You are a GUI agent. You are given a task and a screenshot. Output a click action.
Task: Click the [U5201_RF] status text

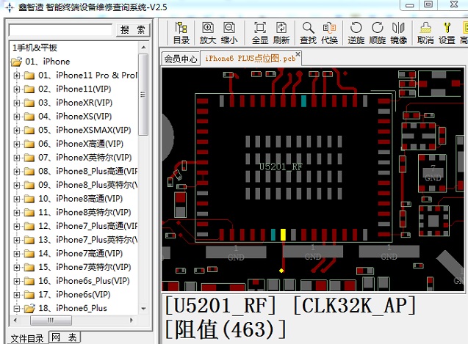[x=220, y=305]
